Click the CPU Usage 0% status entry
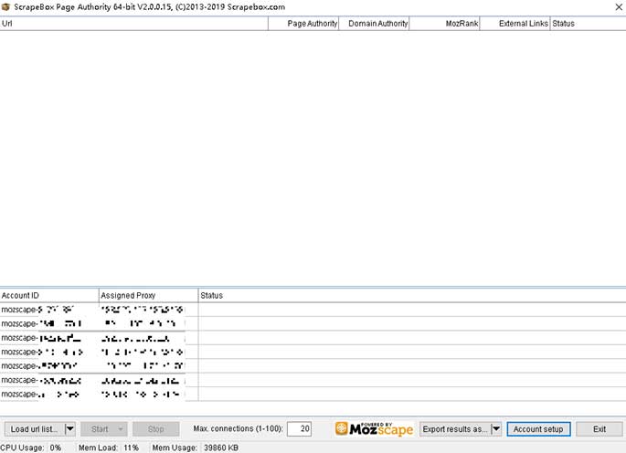 (x=31, y=448)
